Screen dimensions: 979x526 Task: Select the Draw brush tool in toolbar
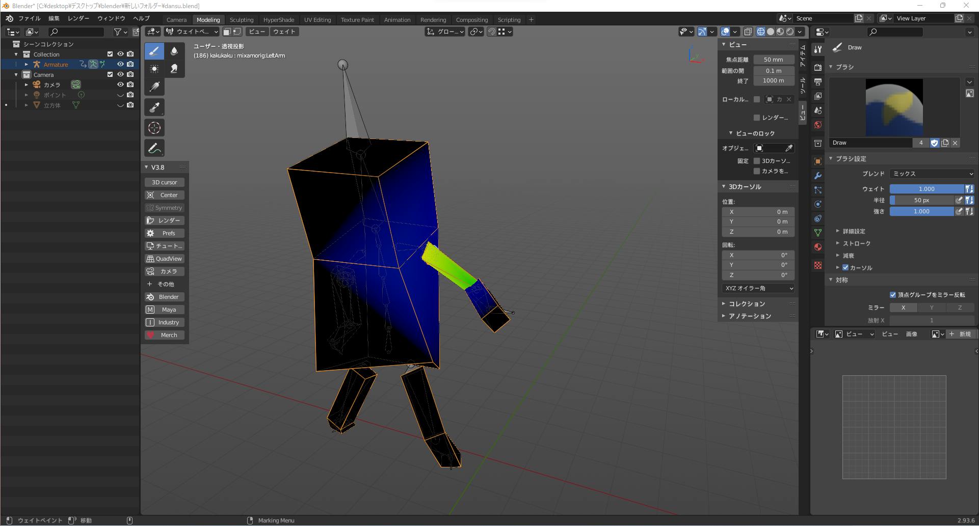[154, 51]
